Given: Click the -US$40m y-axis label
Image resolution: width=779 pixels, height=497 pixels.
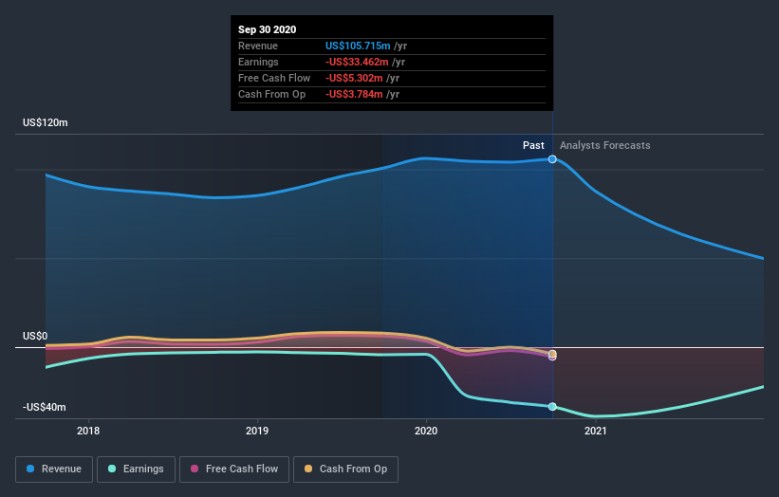Looking at the screenshot, I should coord(45,407).
